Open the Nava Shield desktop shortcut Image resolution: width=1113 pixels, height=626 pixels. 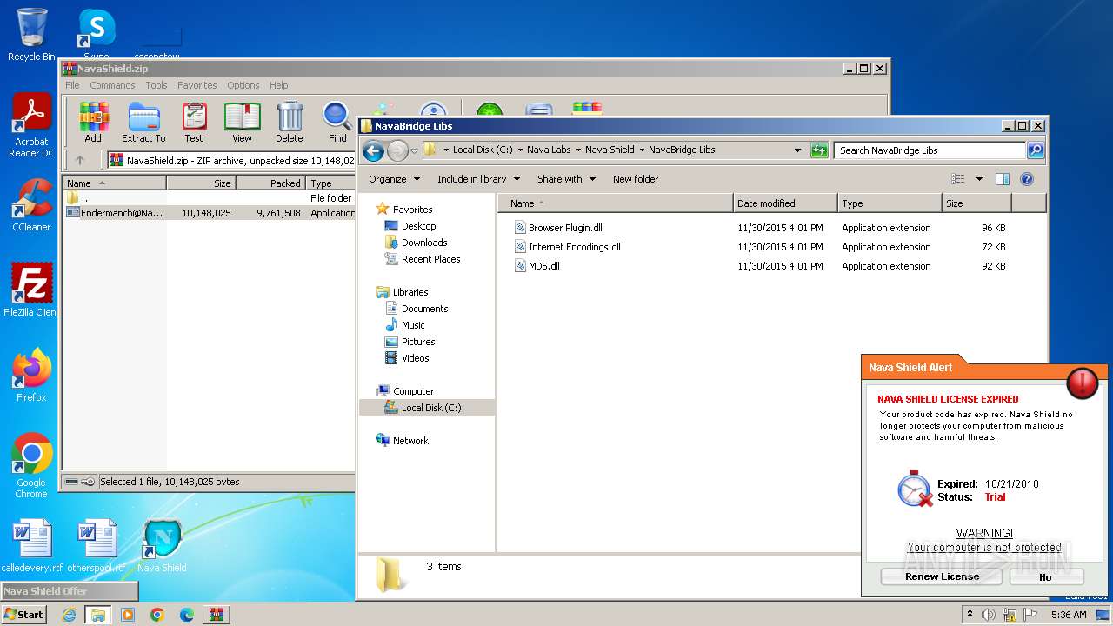click(x=162, y=546)
